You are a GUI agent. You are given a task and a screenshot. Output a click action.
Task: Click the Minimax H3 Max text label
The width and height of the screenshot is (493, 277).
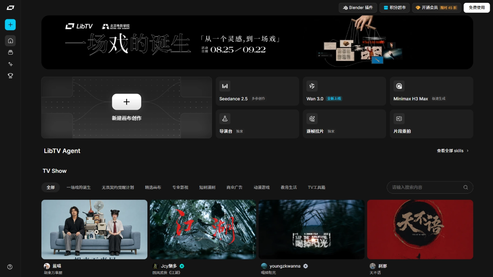pos(411,99)
